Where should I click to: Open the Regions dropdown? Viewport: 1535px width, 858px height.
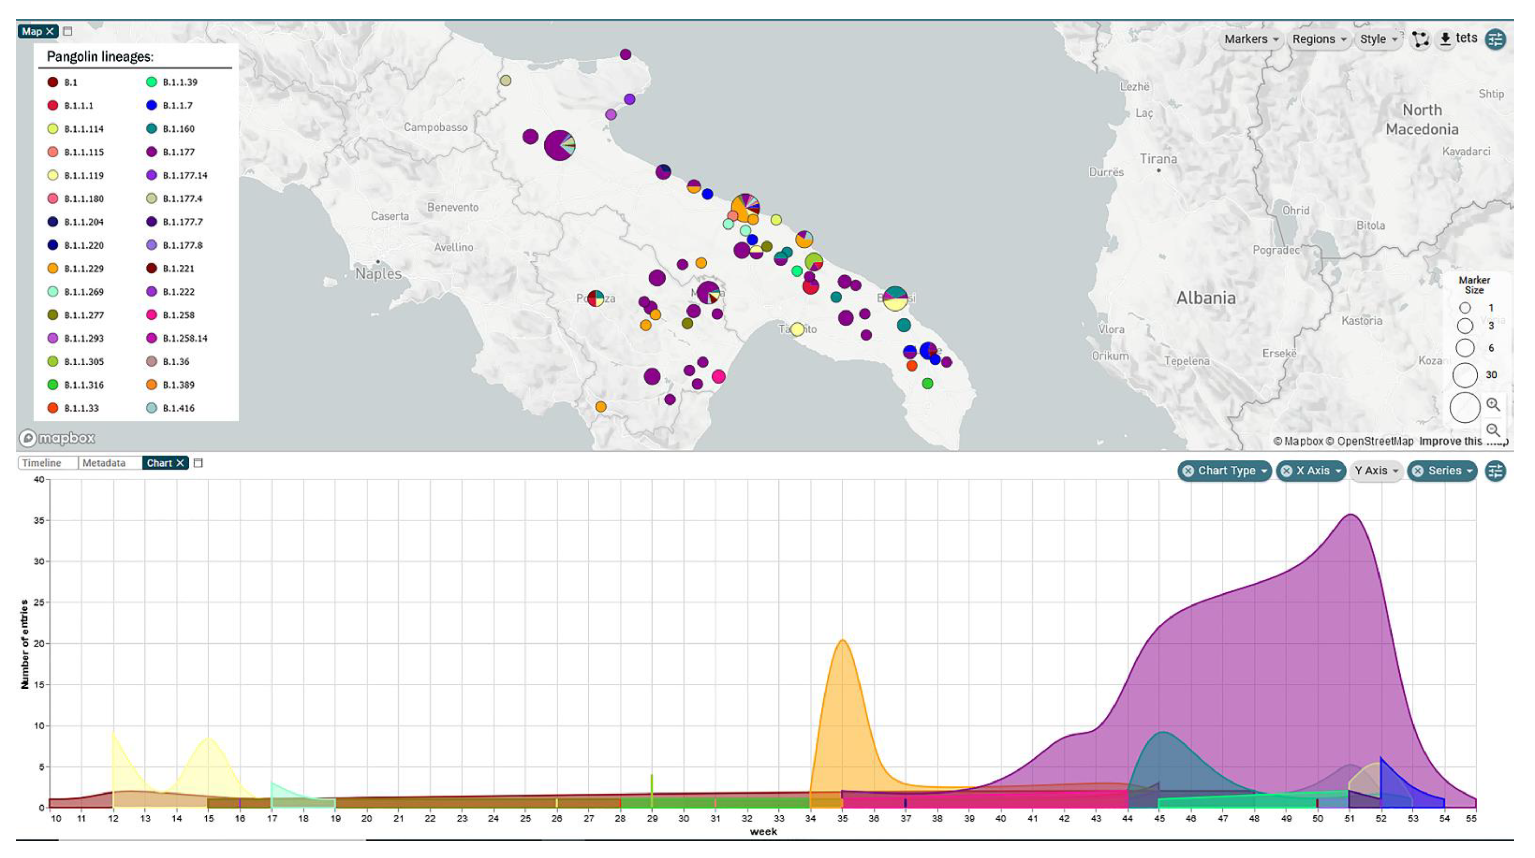coord(1319,39)
